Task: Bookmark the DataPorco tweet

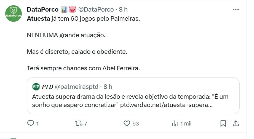Action: 223,123
